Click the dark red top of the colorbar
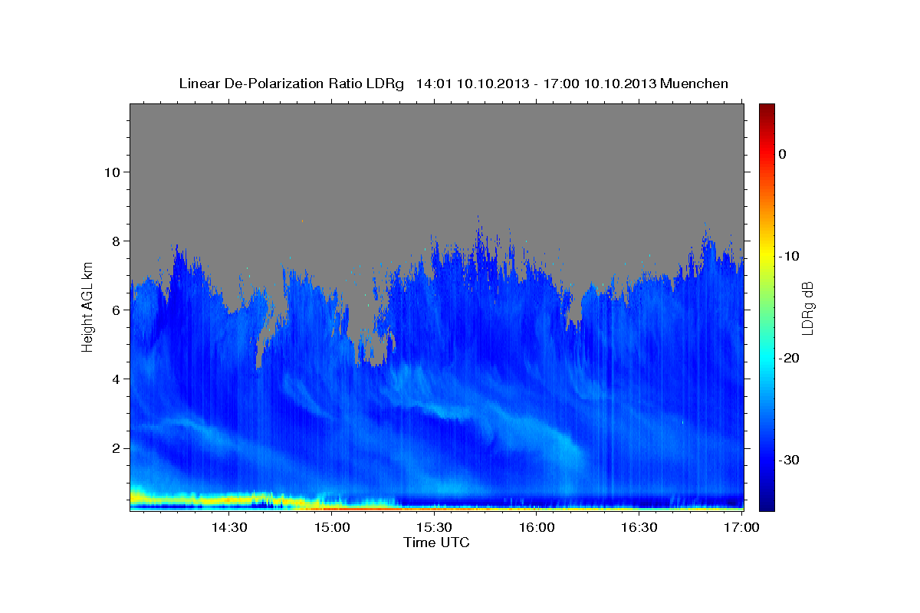This screenshot has height=613, width=920. coord(767,109)
